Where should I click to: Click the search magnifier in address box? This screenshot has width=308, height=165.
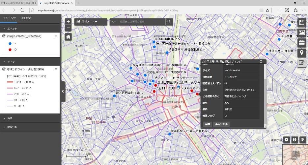pyautogui.click(x=169, y=22)
